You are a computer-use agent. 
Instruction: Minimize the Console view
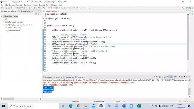pos(187,77)
